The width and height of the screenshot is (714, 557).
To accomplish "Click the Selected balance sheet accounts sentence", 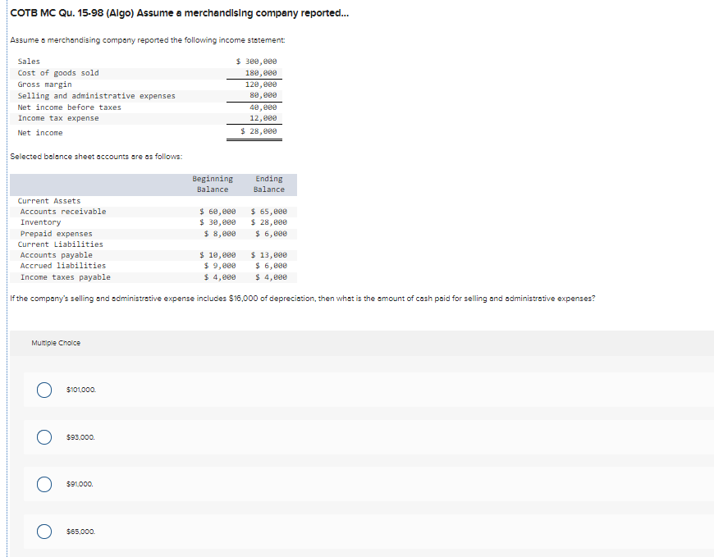I will click(96, 157).
